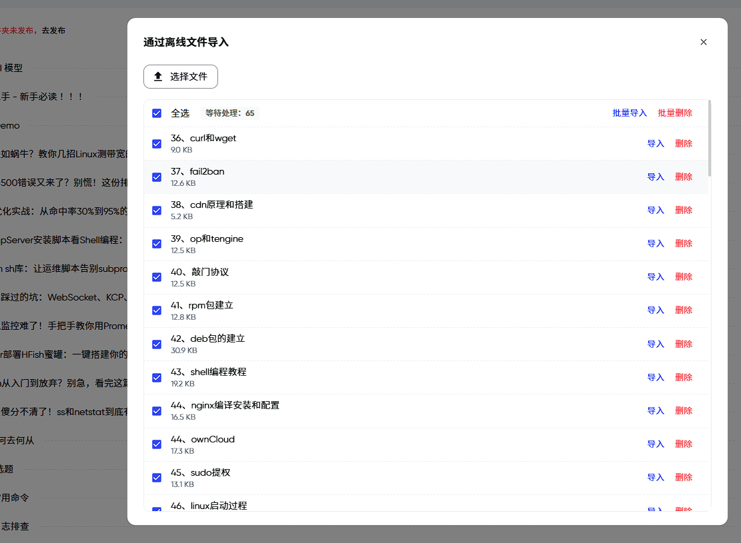Delete the 42、deb包的建立 file
The width and height of the screenshot is (741, 543).
tap(684, 344)
